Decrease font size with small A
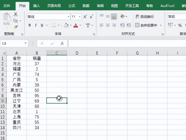This screenshot has width=186, height=140. point(91,17)
